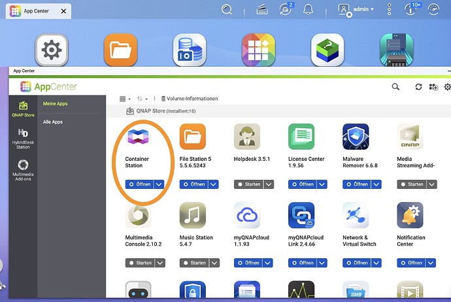Click Starten for Media Streaming Add-on
The image size is (451, 302).
[x=412, y=184]
